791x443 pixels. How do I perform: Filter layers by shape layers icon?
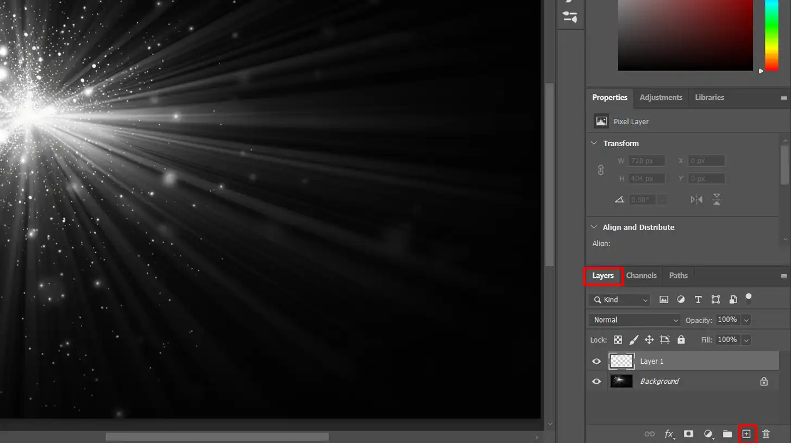pos(715,299)
